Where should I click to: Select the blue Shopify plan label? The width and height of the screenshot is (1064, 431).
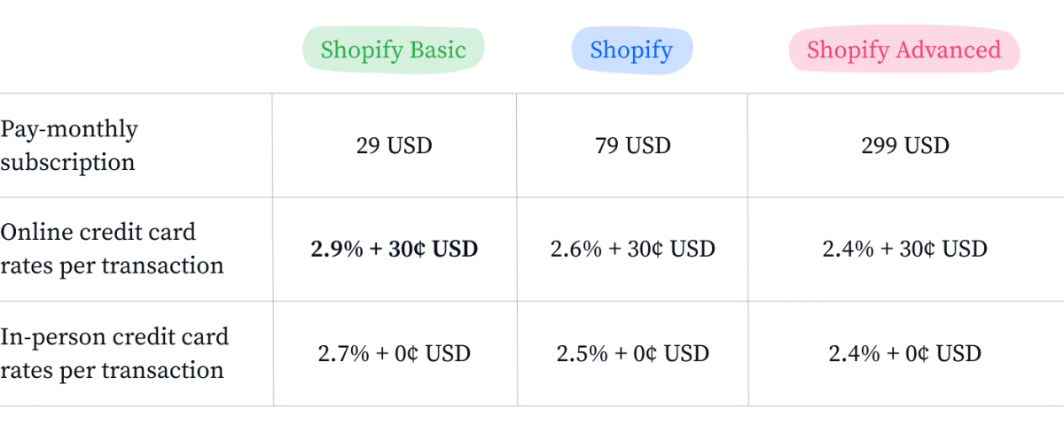pos(631,50)
